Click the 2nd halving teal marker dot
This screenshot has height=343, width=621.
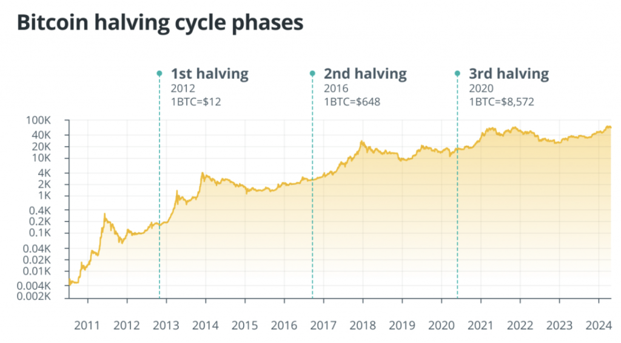click(x=312, y=73)
